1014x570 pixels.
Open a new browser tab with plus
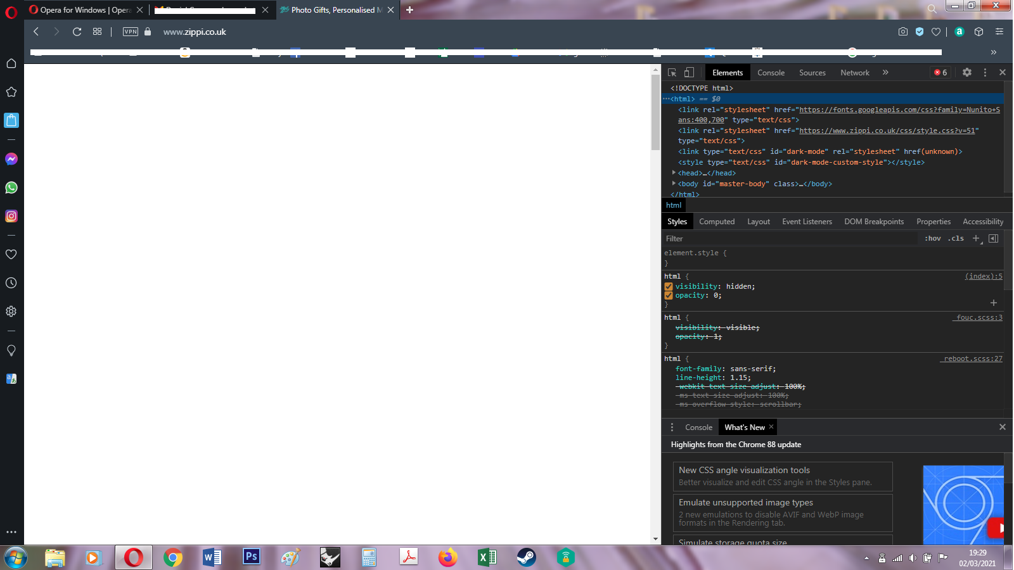(409, 9)
